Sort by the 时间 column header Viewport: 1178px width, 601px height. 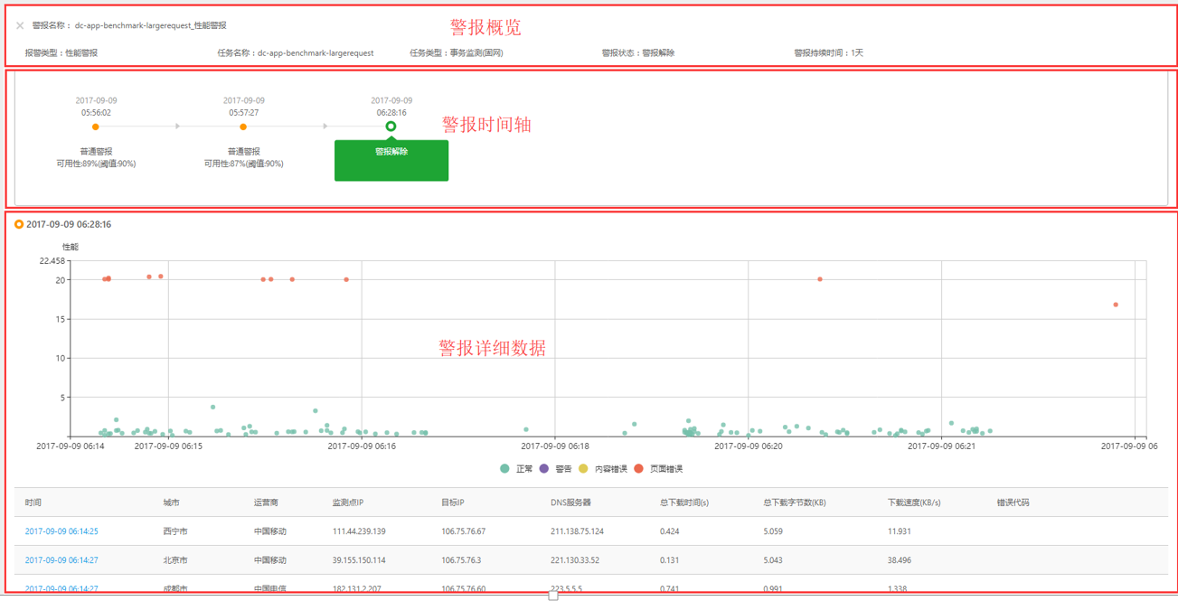point(33,502)
